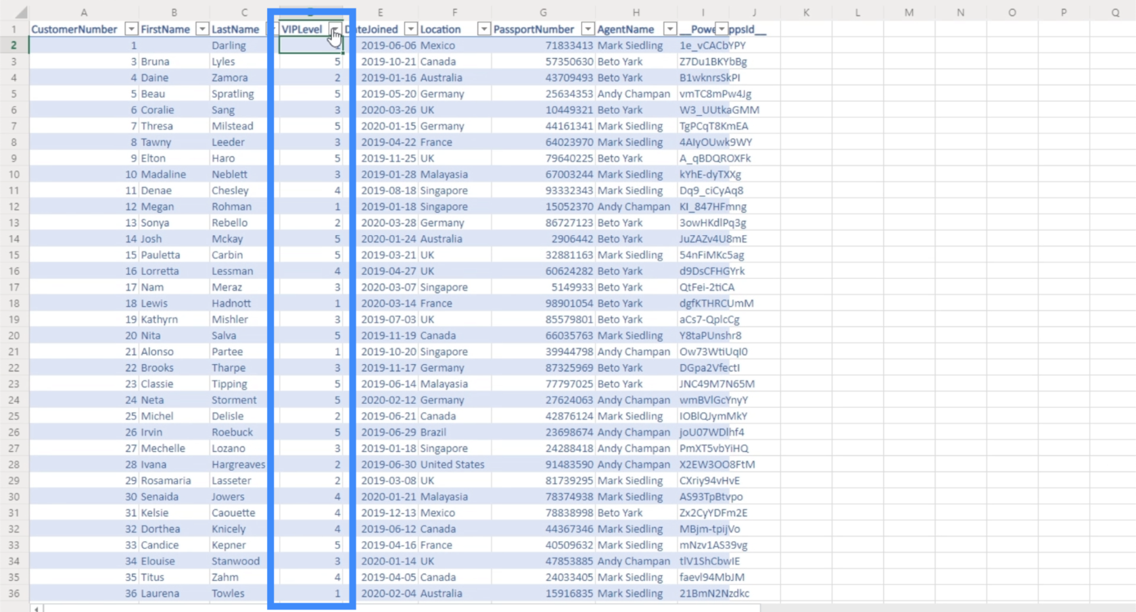Viewport: 1136px width, 612px height.
Task: Select cell with first name Madaline
Action: coord(174,174)
